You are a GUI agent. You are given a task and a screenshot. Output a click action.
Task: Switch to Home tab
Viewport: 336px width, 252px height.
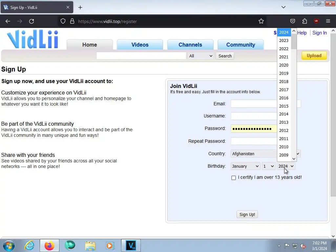click(90, 45)
